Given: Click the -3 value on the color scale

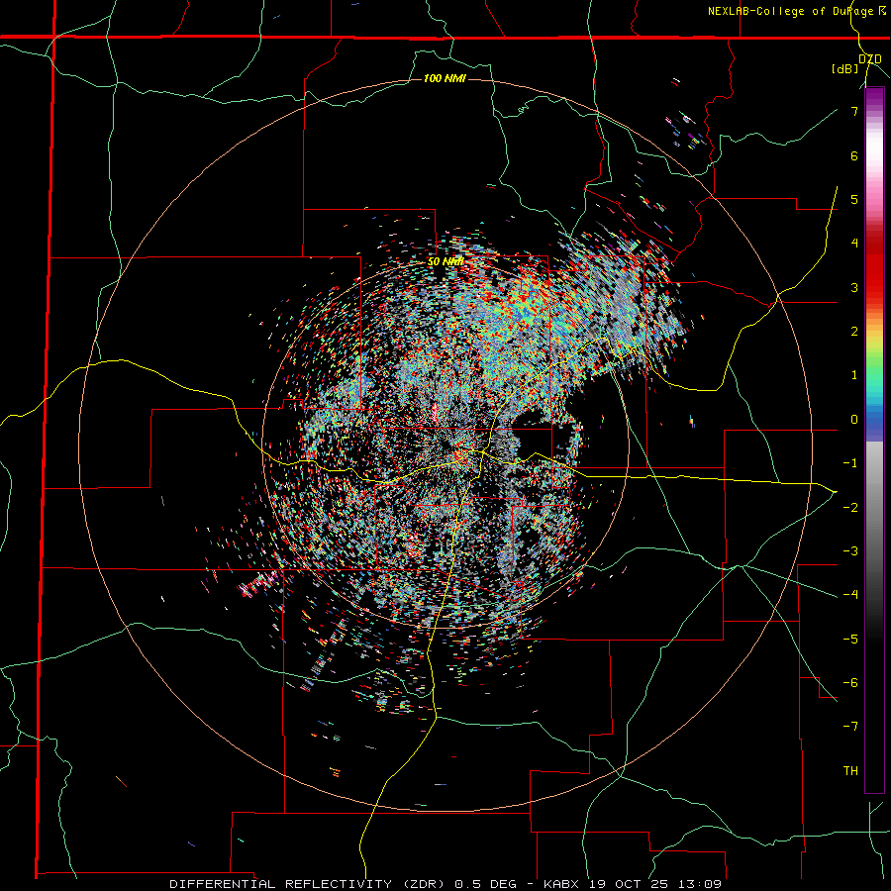Looking at the screenshot, I should pyautogui.click(x=850, y=551).
